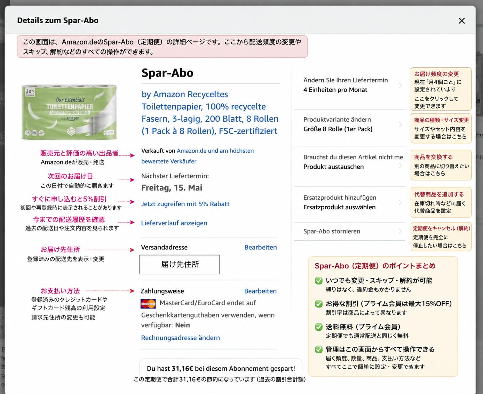Viewport: 483px width, 394px height.
Task: Open Lieferverlauf anzeigen link
Action: coord(174,223)
